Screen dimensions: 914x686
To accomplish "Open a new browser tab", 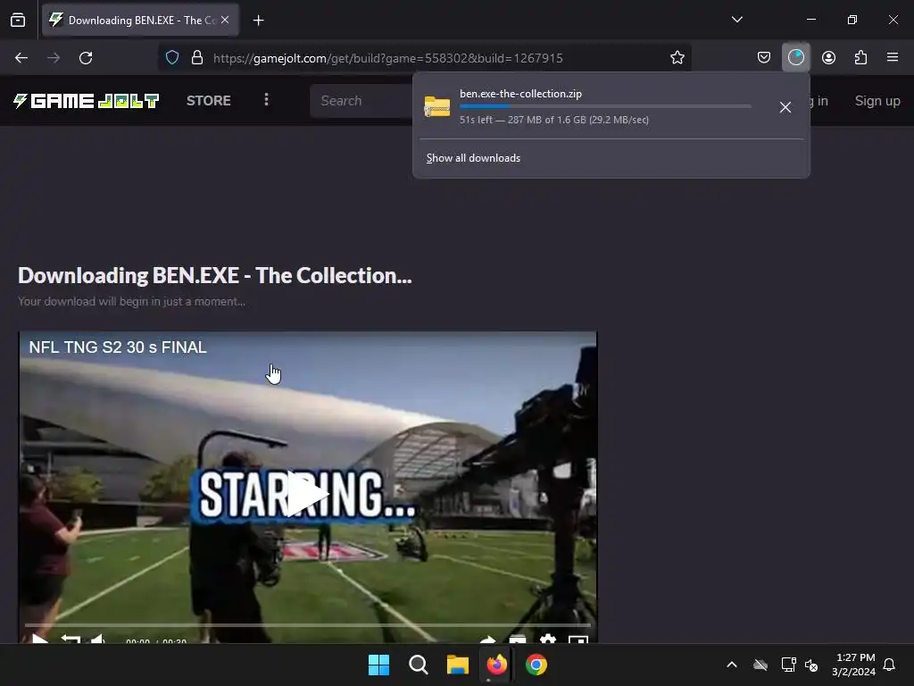I will 258,21.
